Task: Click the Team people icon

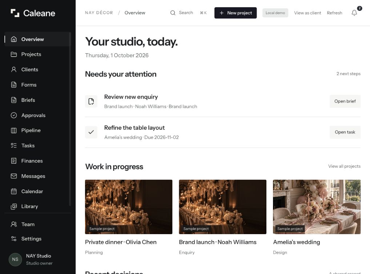Action: pos(14,224)
